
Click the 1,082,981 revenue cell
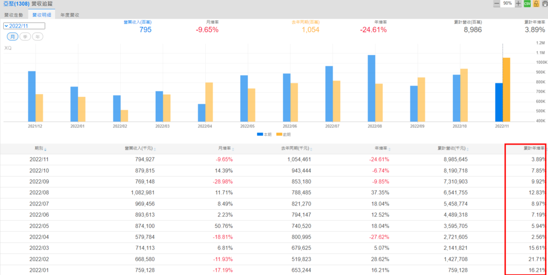point(142,193)
